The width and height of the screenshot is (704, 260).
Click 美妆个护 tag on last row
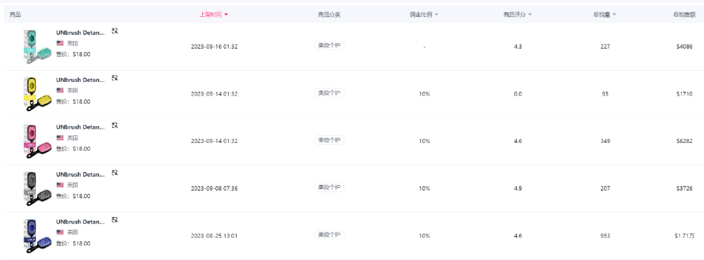click(x=329, y=235)
